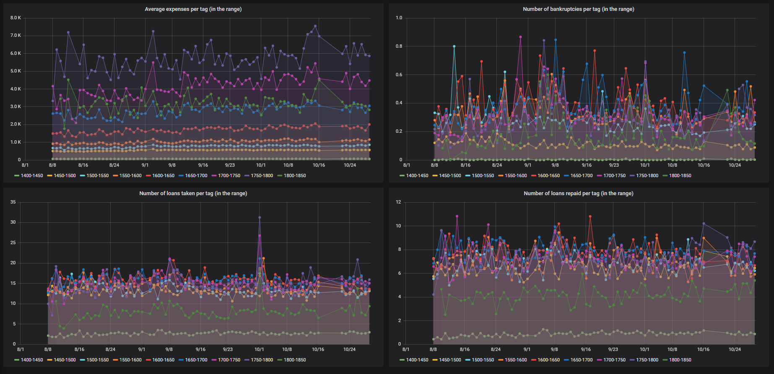Toggle 1500-1550 series in Average expenses legend
The image size is (774, 374).
(94, 175)
